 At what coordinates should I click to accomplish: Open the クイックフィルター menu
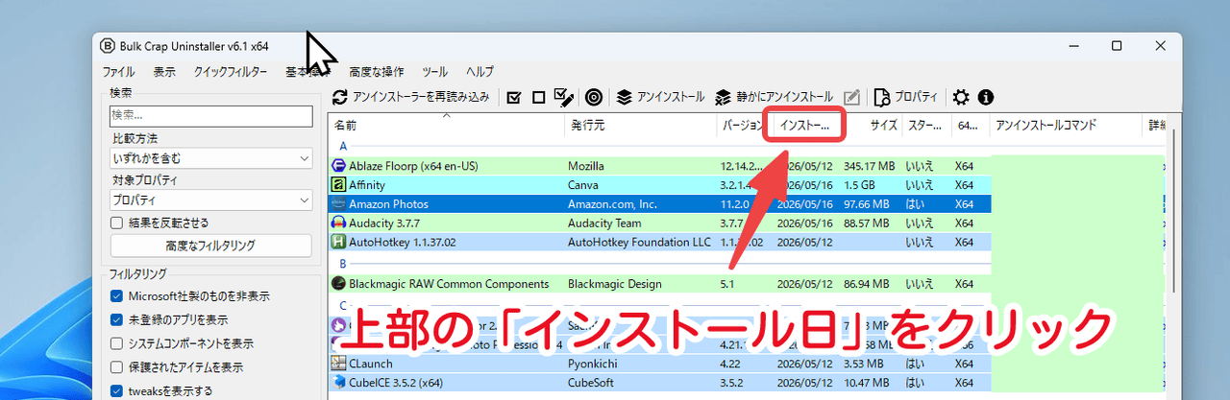click(231, 72)
